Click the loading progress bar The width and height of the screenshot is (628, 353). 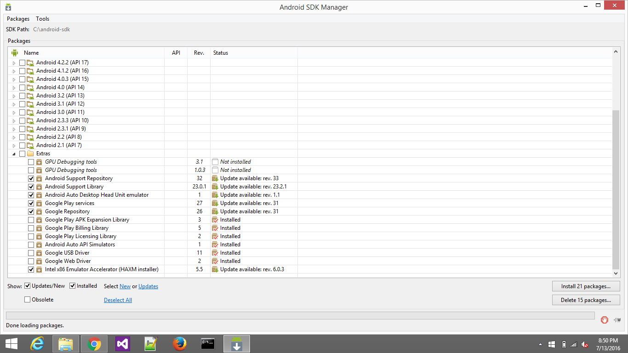(300, 315)
